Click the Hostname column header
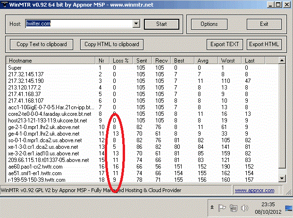Screen dimensions: 293x218 50,61
